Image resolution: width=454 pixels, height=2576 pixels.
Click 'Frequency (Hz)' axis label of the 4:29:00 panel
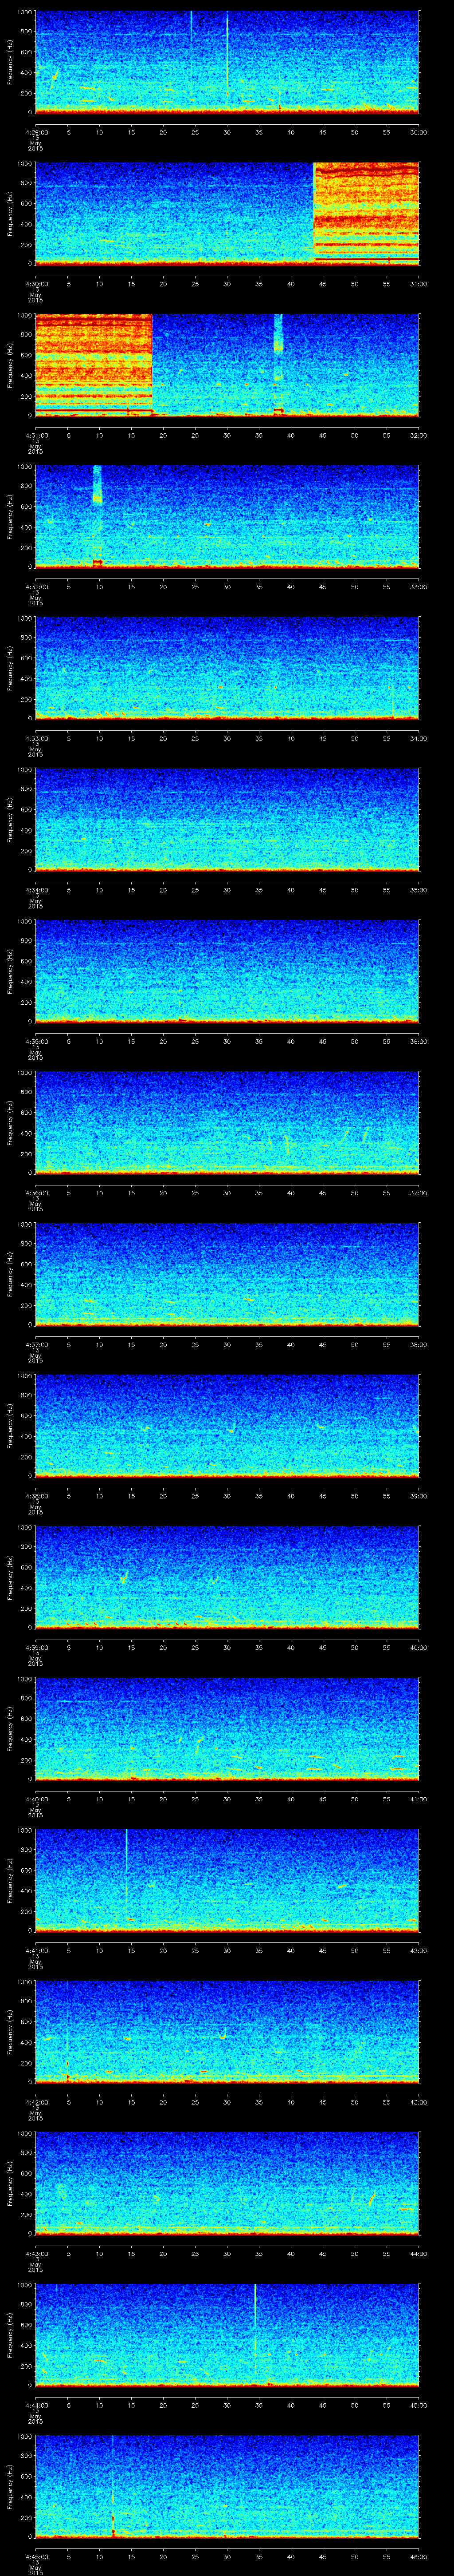(x=10, y=62)
